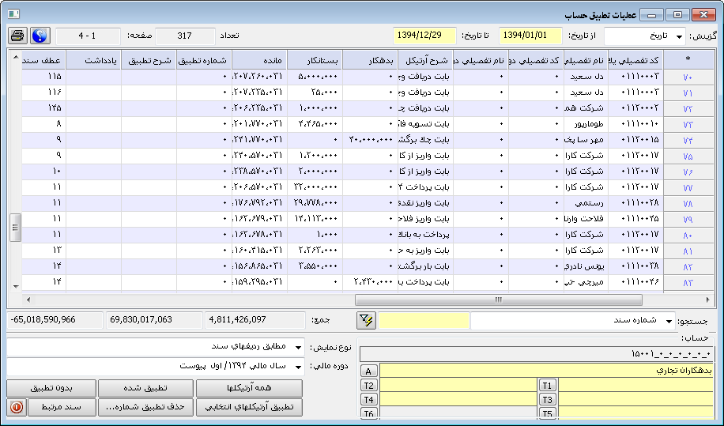Click the filter search icon beside جمع
724x426 pixels.
pos(366,320)
